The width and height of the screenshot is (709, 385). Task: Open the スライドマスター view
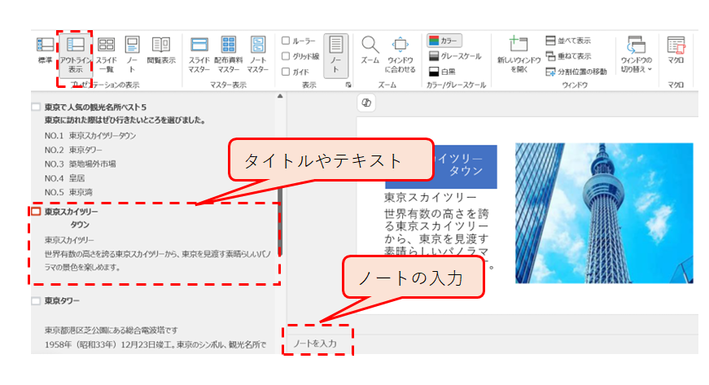(199, 53)
